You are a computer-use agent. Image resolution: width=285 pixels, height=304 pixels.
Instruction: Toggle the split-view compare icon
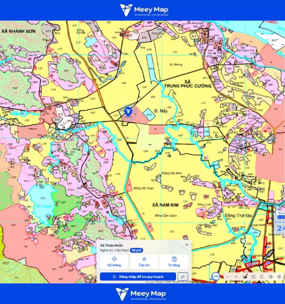pyautogui.click(x=262, y=277)
